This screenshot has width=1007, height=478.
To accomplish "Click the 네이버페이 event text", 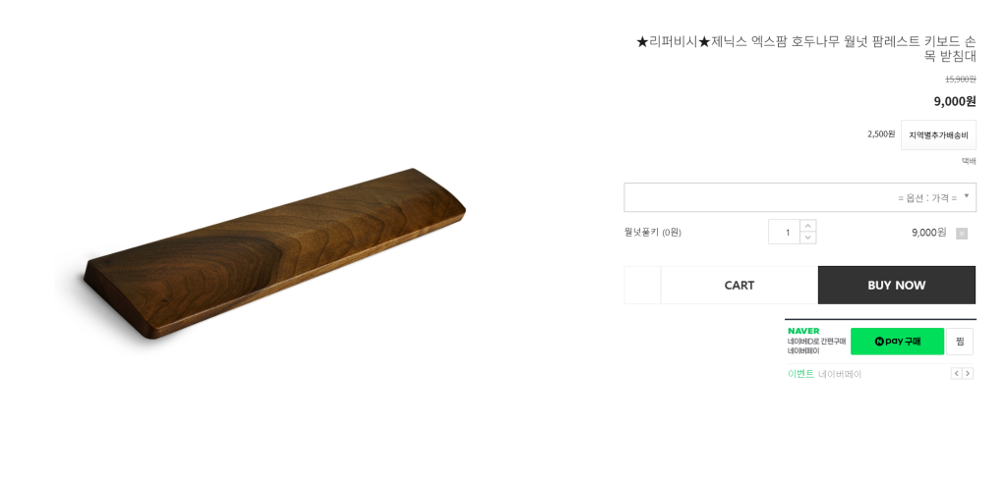I will click(x=840, y=374).
